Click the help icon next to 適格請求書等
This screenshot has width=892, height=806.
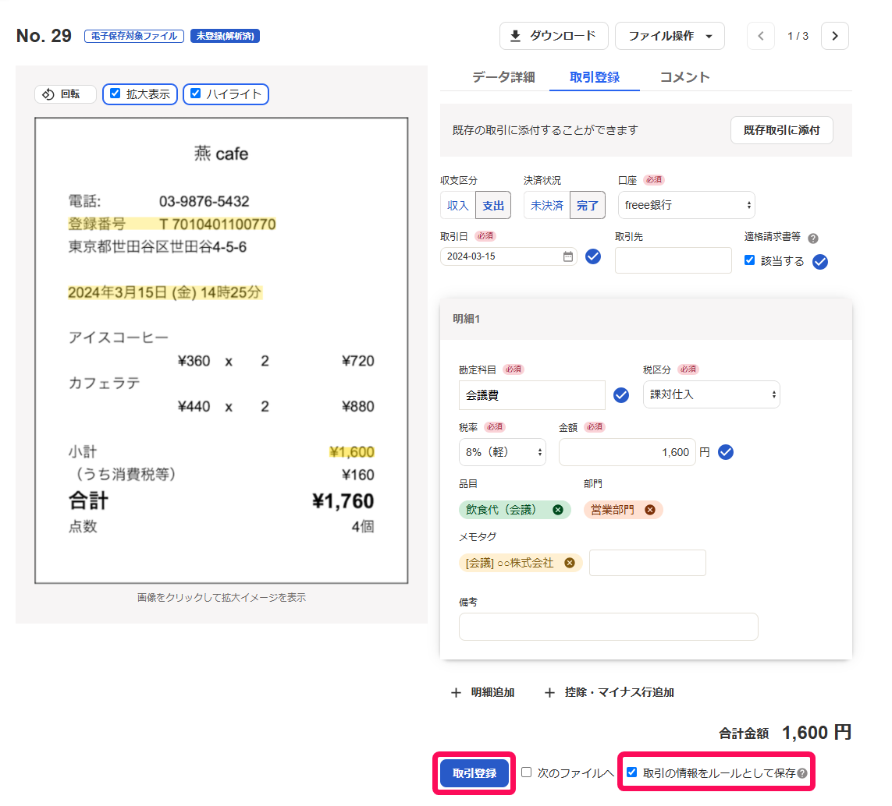click(x=813, y=239)
